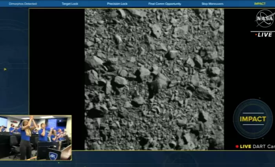The height and width of the screenshot is (167, 275).
Task: Select the Target Lock milestone
Action: pyautogui.click(x=70, y=4)
